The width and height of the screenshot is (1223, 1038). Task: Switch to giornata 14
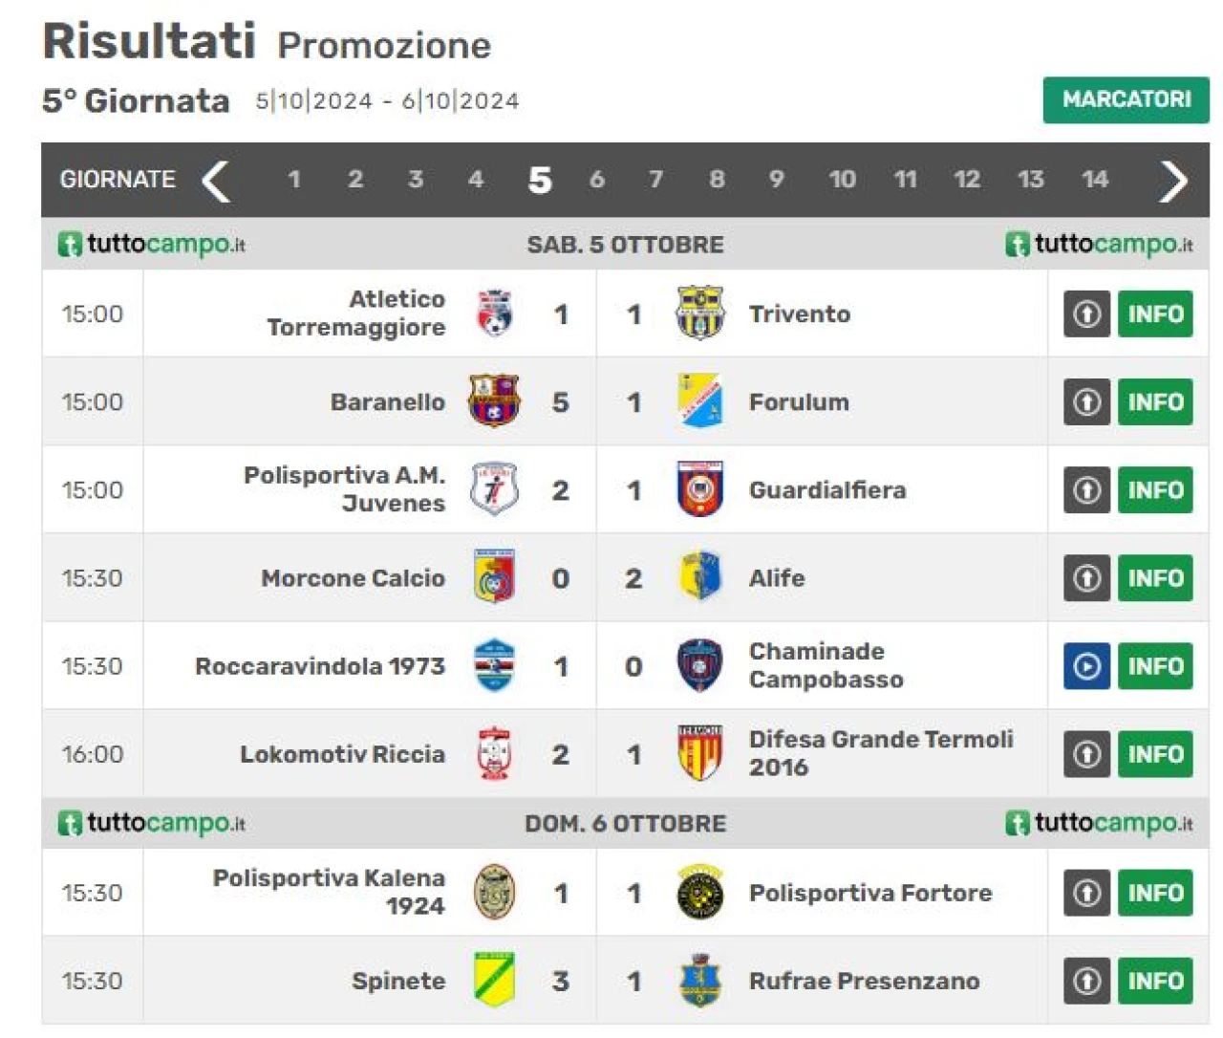click(1095, 180)
